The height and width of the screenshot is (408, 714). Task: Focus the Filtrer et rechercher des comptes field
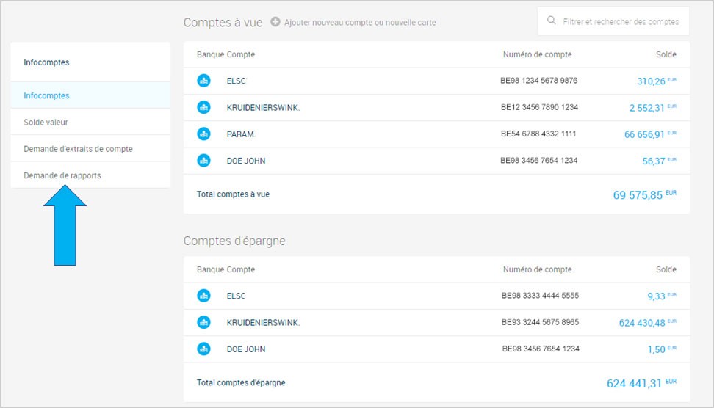pyautogui.click(x=613, y=21)
